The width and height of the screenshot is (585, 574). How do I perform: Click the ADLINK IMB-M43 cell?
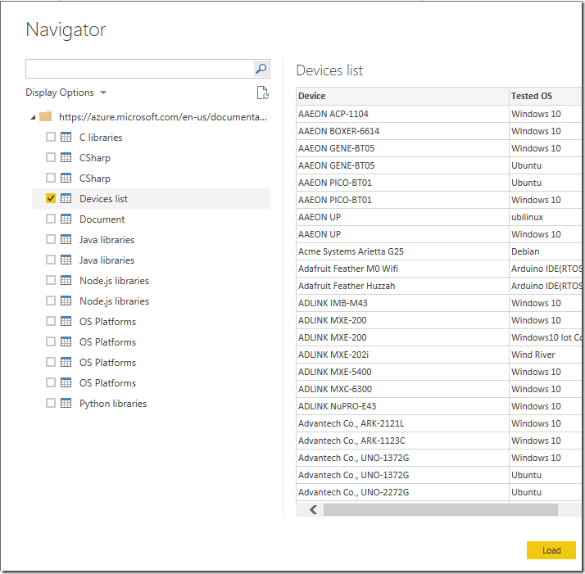(x=402, y=303)
